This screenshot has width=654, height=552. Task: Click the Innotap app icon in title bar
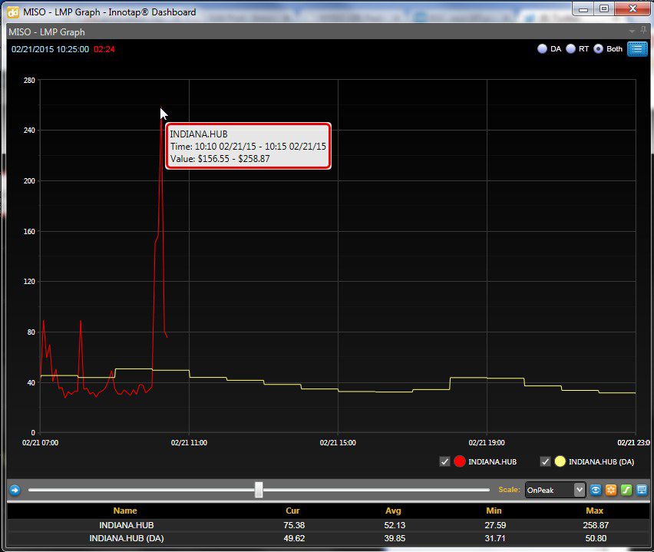pyautogui.click(x=13, y=12)
